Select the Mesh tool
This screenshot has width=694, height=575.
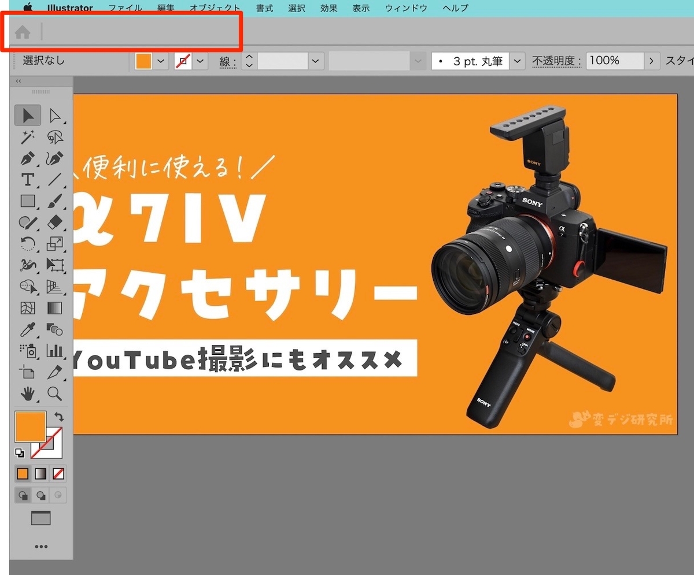coord(27,307)
